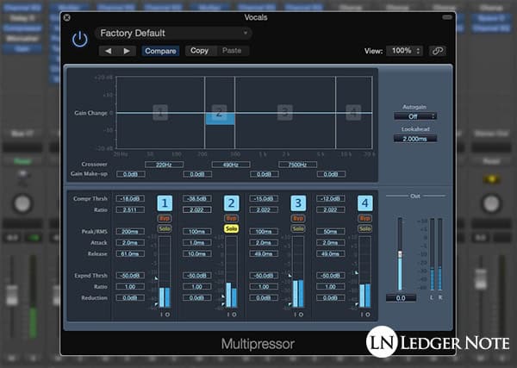
Task: Click the Compare button
Action: click(x=161, y=51)
